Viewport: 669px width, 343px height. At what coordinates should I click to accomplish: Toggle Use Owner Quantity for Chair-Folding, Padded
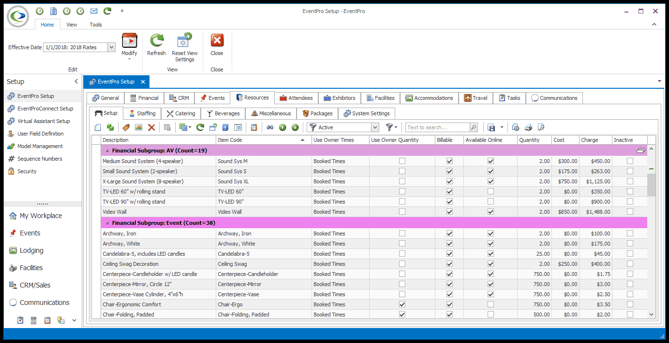point(402,315)
